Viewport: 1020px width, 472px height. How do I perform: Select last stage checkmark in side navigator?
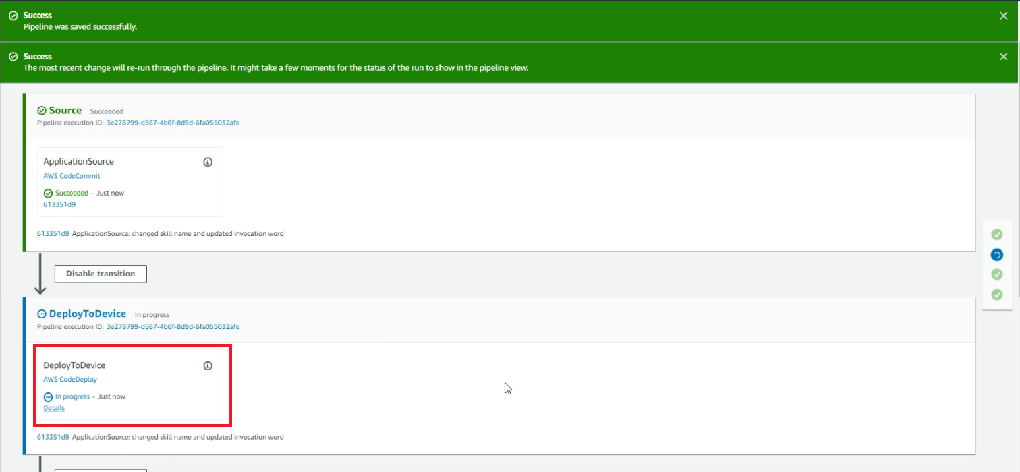coord(996,295)
